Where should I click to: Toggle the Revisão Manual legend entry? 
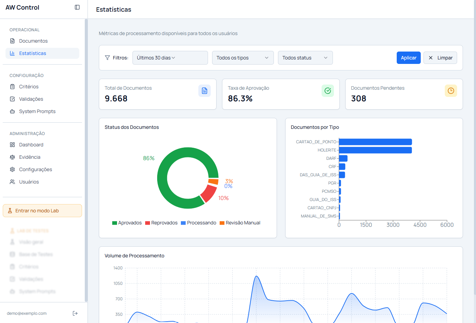click(240, 223)
